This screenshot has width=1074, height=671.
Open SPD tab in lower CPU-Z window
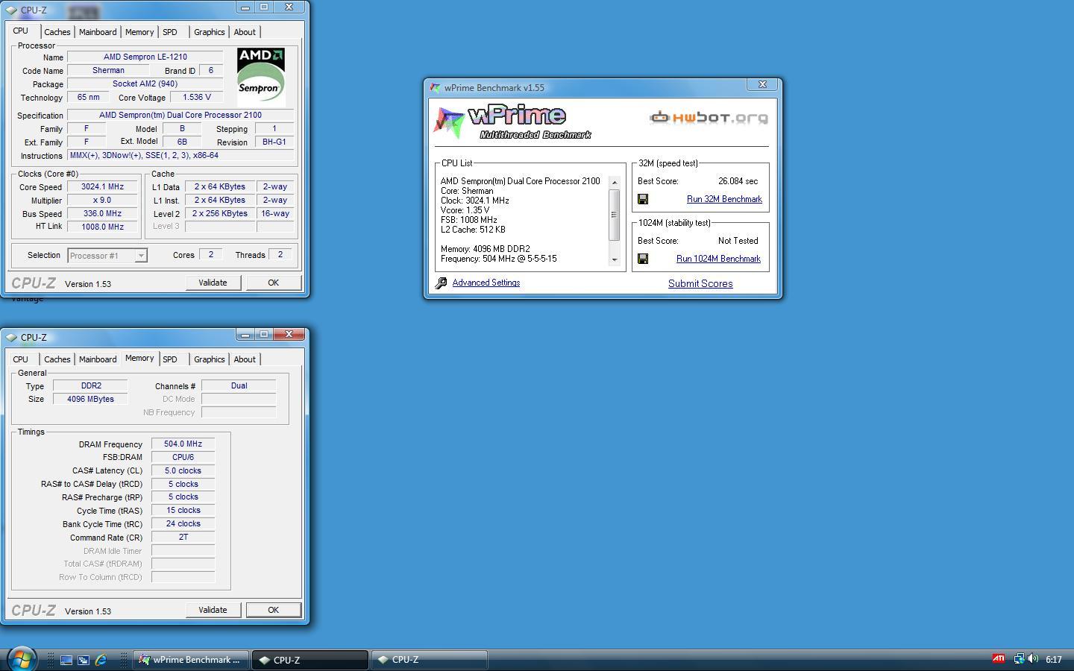pyautogui.click(x=170, y=359)
